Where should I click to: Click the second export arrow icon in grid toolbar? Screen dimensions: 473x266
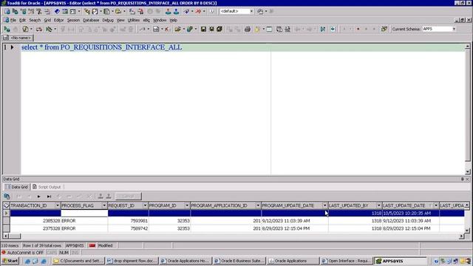109,197
